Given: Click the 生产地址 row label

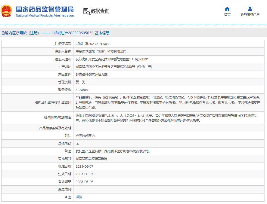Looking at the screenshot, I should click(64, 67).
